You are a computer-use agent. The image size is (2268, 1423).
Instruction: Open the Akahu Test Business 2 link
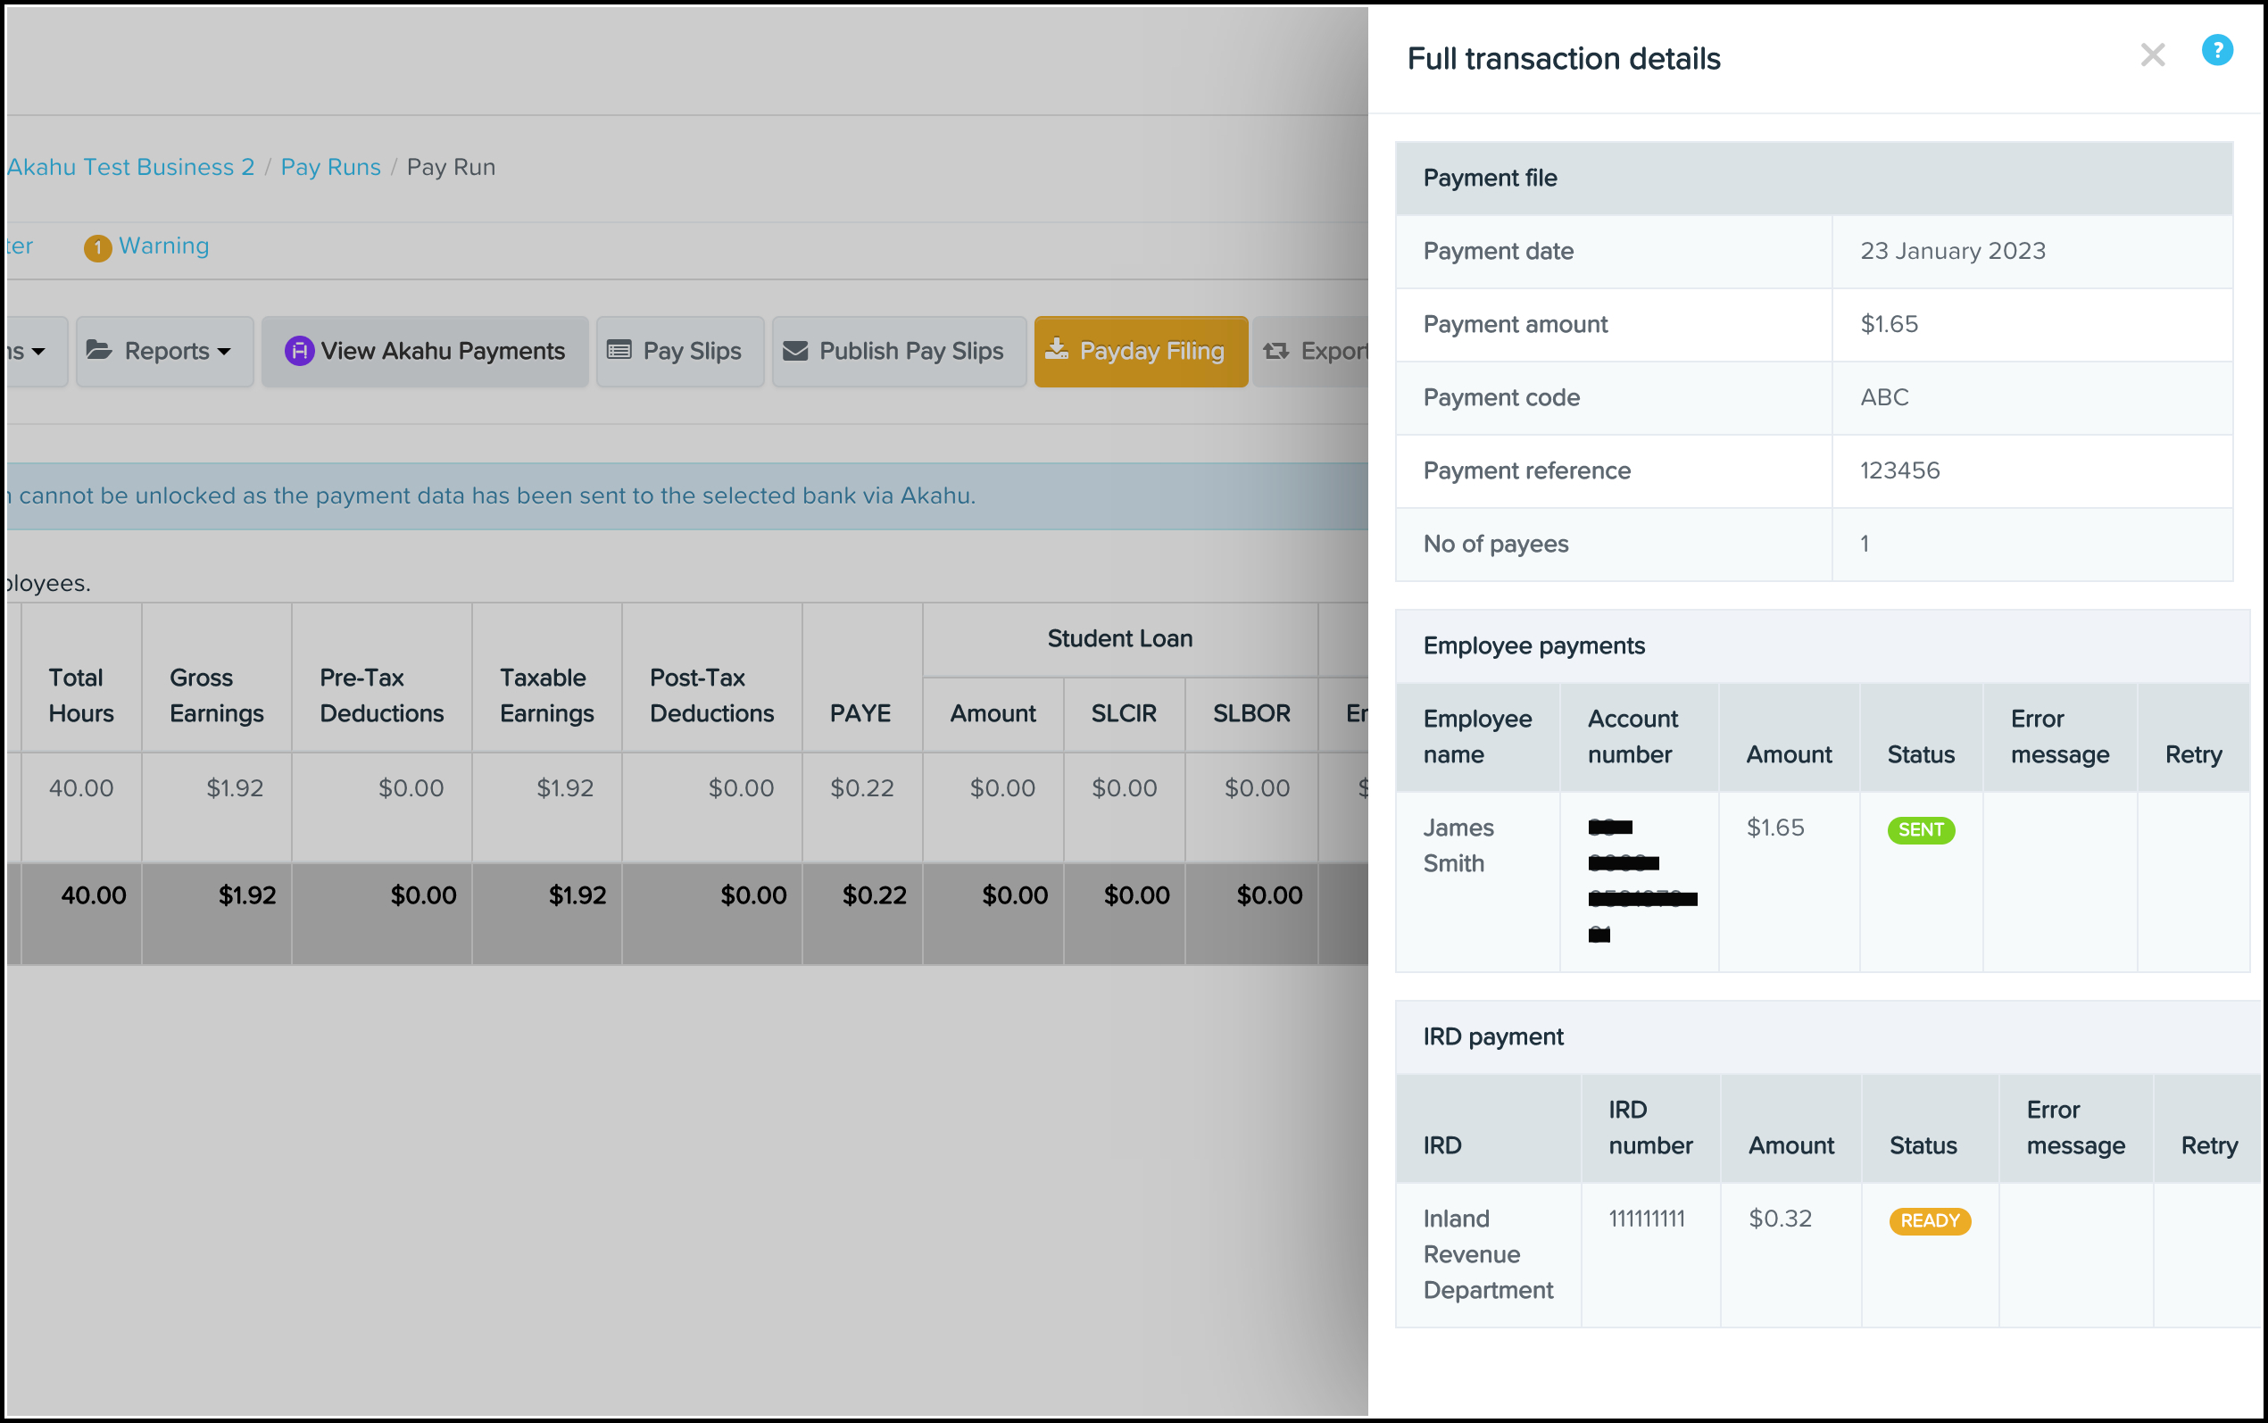tap(130, 167)
